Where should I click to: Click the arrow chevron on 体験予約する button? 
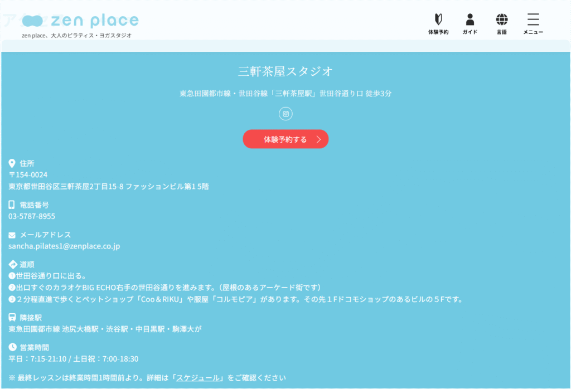tap(318, 139)
